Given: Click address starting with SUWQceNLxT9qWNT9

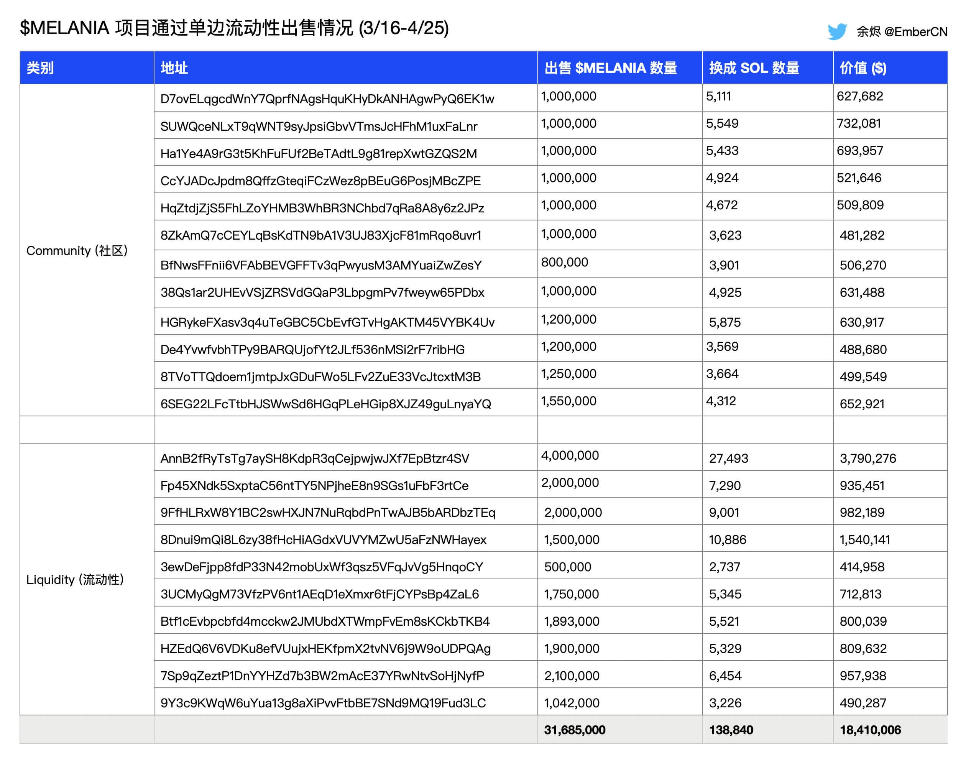Looking at the screenshot, I should click(x=319, y=127).
